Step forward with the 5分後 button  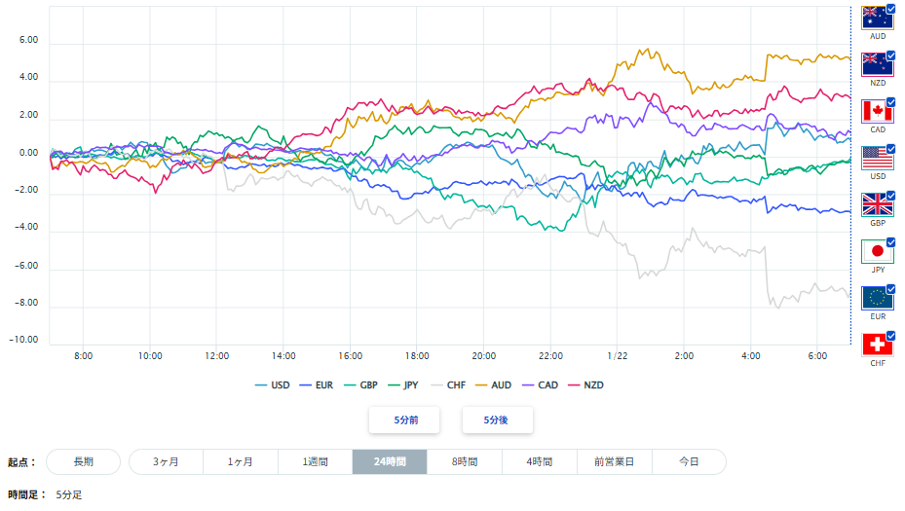[x=498, y=420]
